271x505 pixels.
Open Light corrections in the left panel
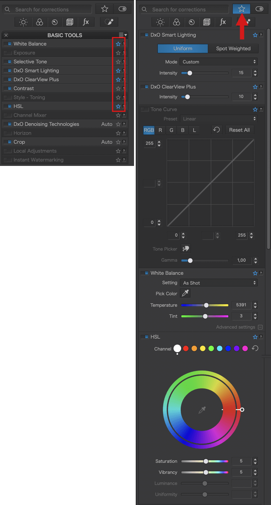tap(24, 22)
